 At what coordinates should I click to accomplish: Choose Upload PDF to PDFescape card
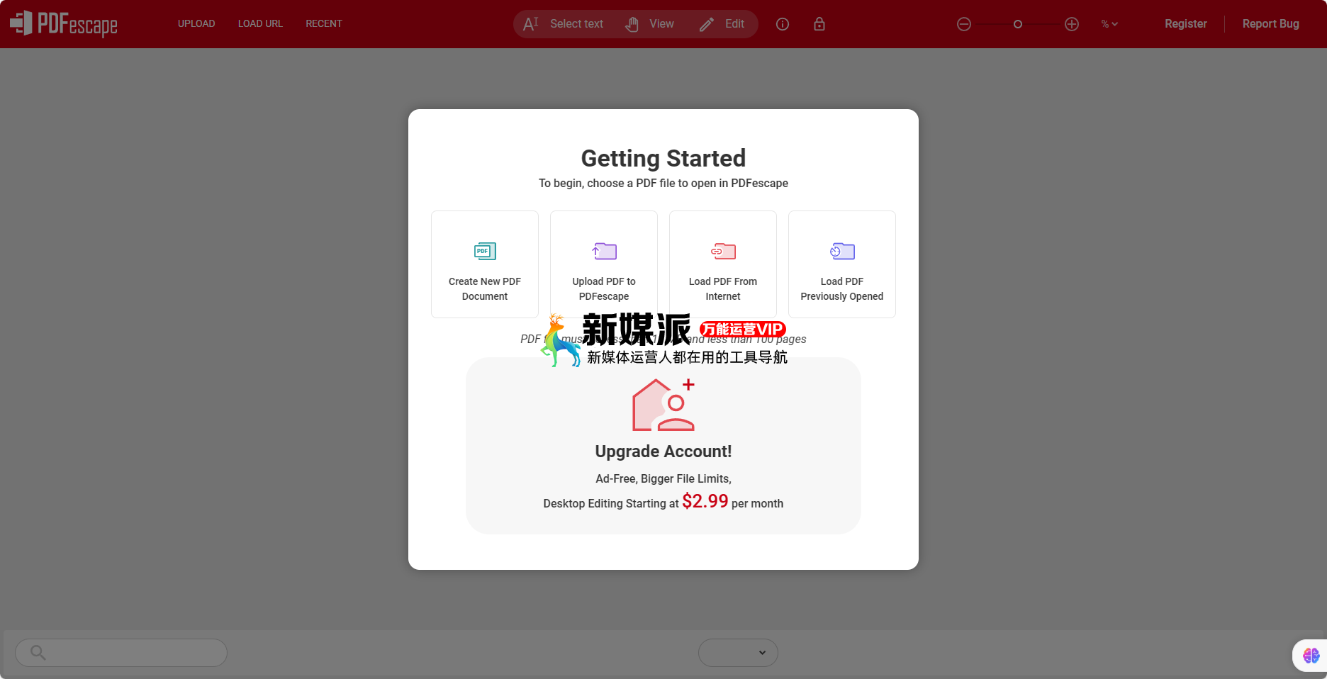[x=604, y=264]
